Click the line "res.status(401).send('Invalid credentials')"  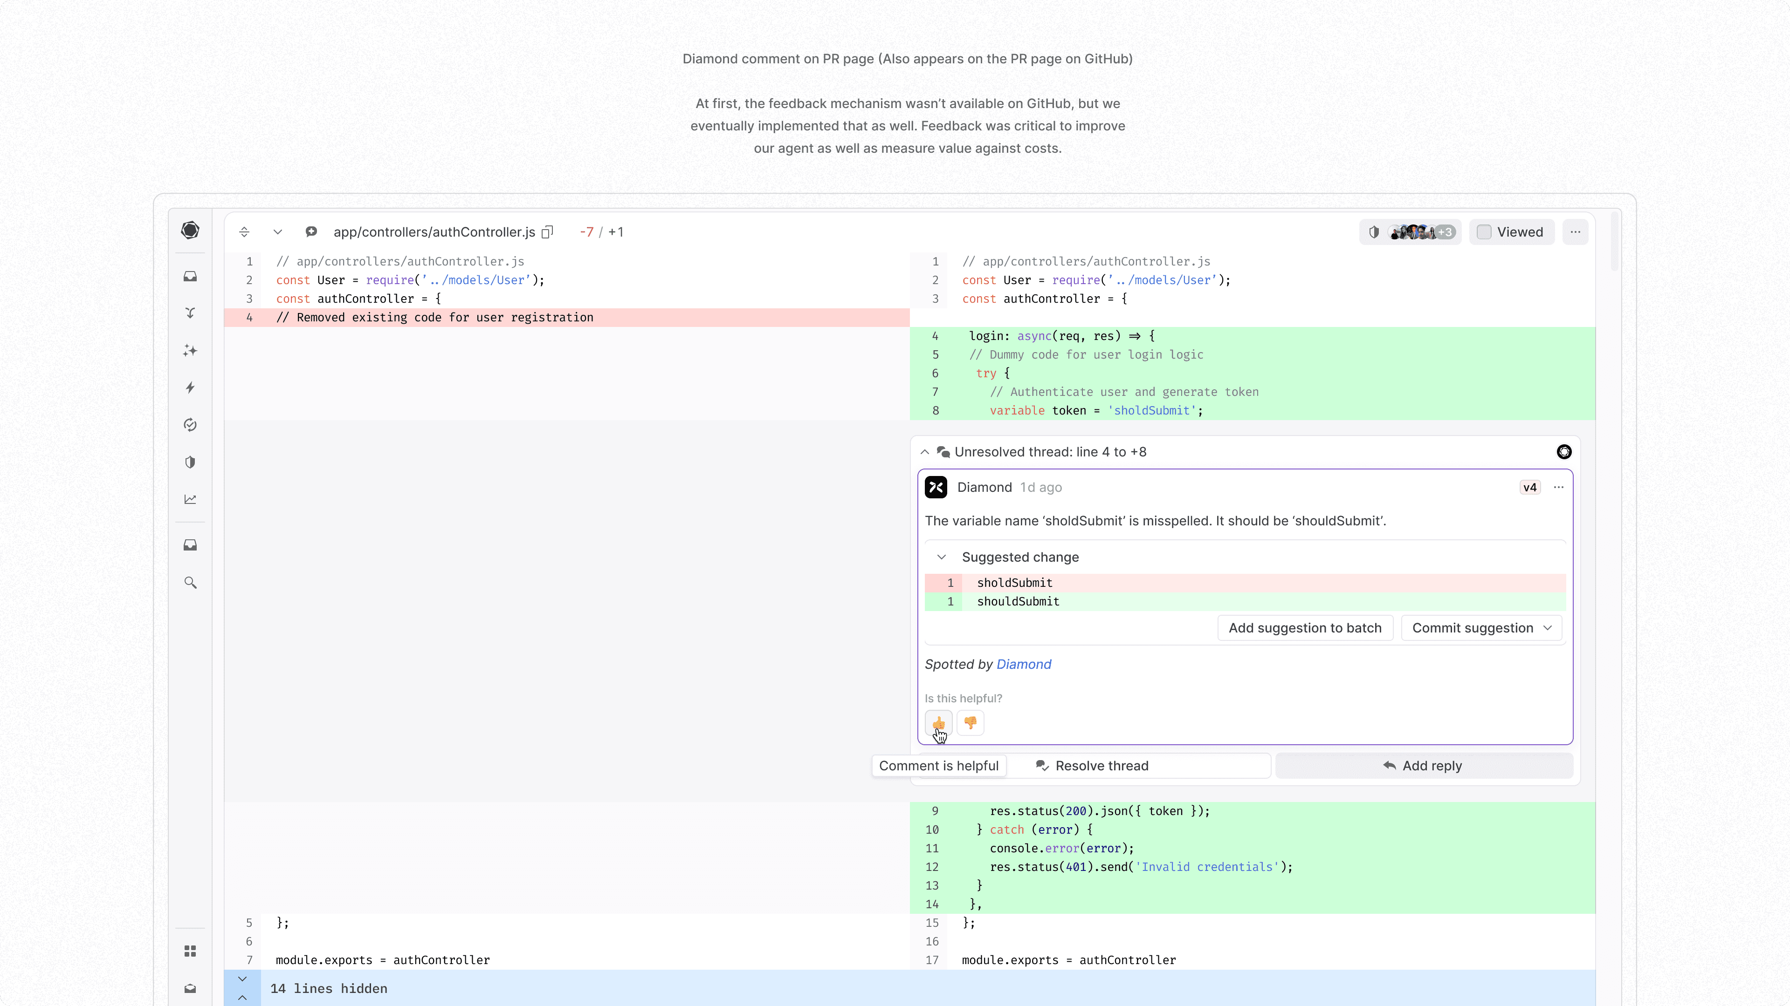1253,867
